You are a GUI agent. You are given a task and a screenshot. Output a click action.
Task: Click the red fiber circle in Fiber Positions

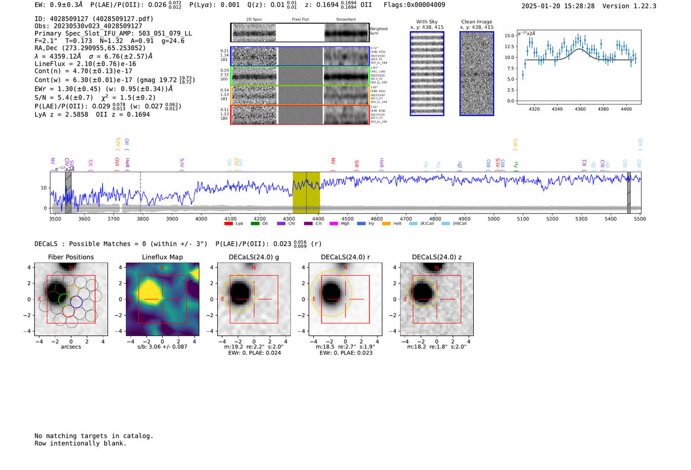[x=68, y=312]
